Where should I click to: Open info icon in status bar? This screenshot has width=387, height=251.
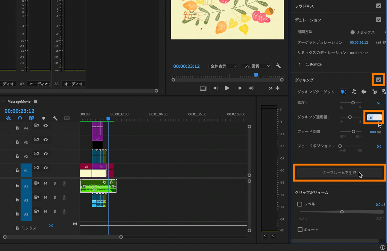click(x=383, y=247)
